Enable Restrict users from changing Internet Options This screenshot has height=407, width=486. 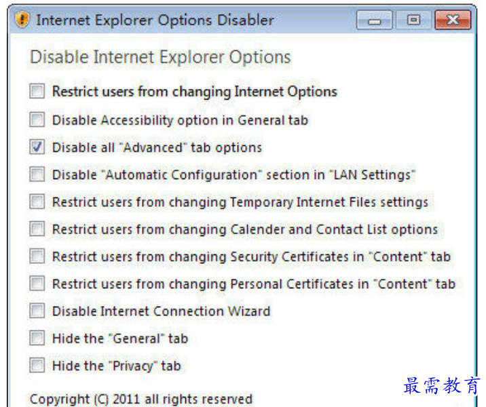37,91
